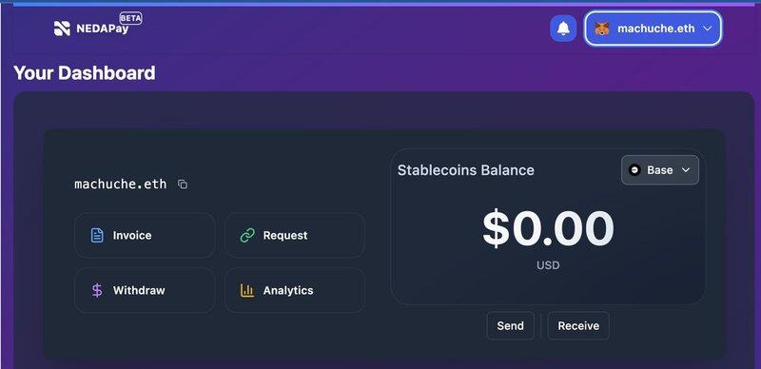Click the notification bell icon
The width and height of the screenshot is (761, 369).
[563, 29]
